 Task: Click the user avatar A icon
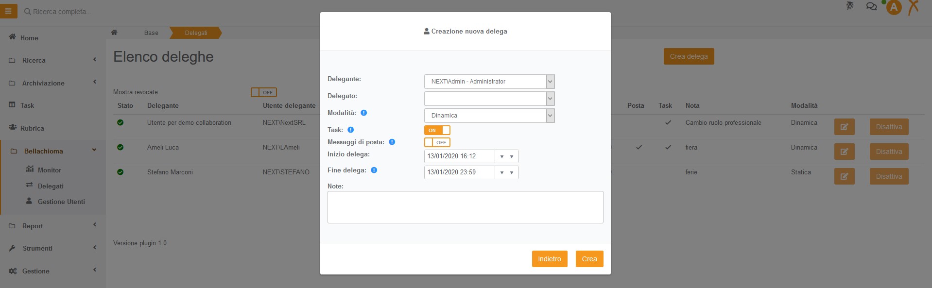(894, 7)
